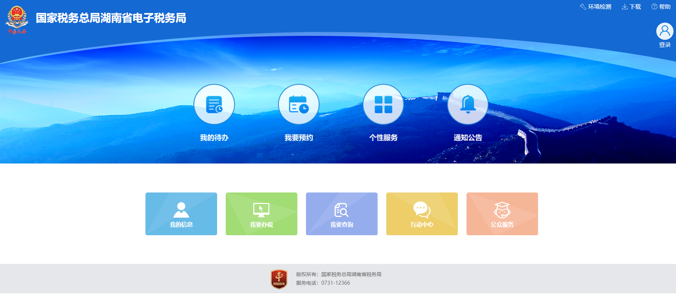
Task: Click the 我要预约 calendar icon
Action: [299, 104]
